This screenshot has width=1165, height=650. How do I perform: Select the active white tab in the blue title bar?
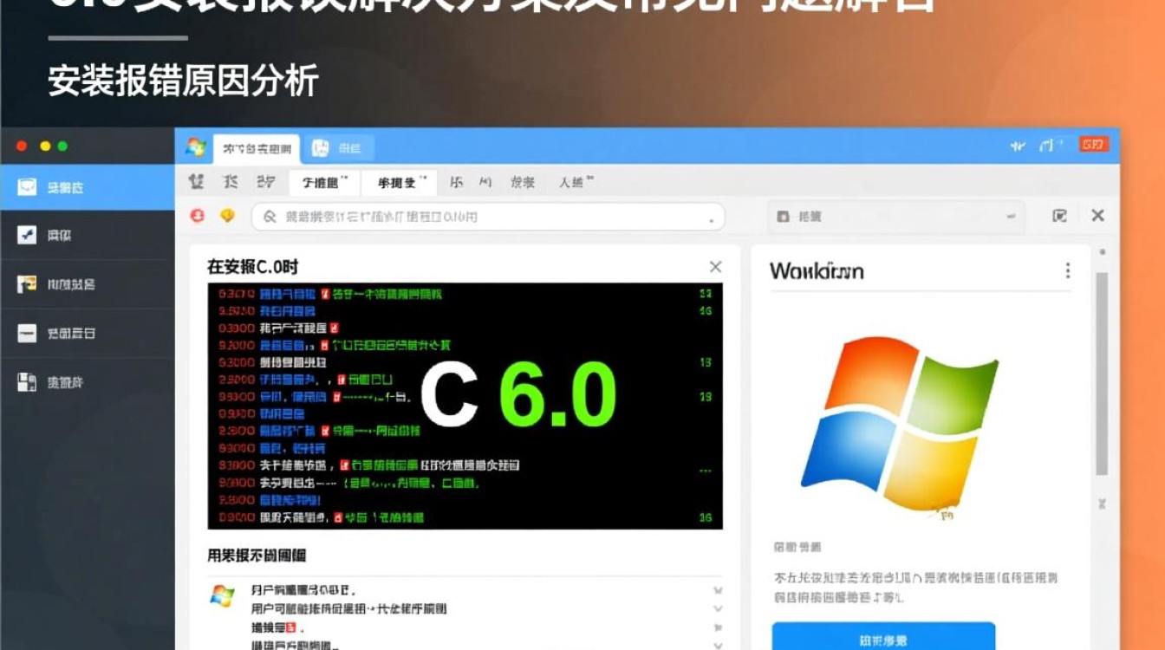(256, 148)
